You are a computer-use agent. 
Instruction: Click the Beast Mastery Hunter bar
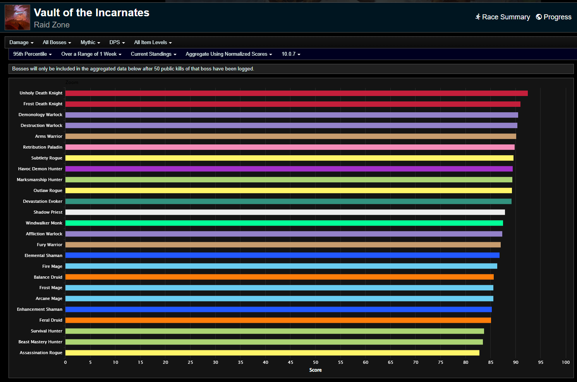point(274,342)
